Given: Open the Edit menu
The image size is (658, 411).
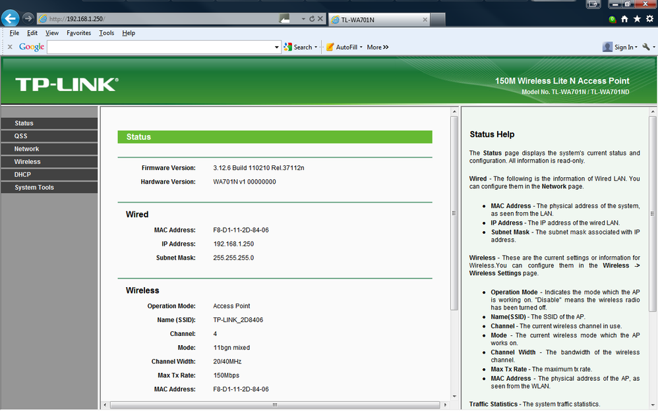Looking at the screenshot, I should [x=32, y=33].
